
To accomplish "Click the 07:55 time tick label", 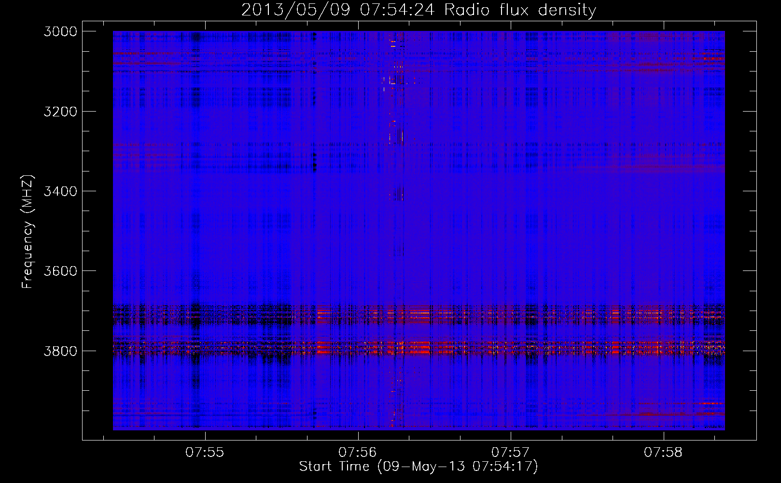I will 205,453.
